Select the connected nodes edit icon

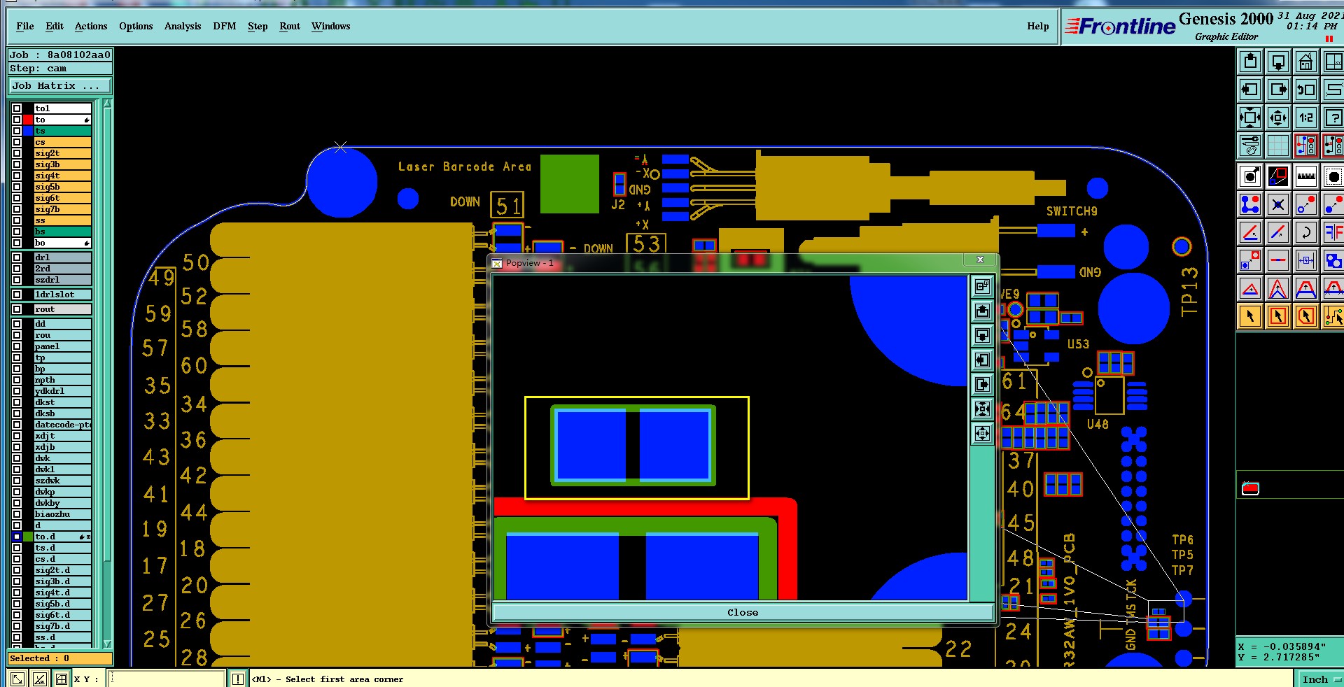[x=1250, y=204]
